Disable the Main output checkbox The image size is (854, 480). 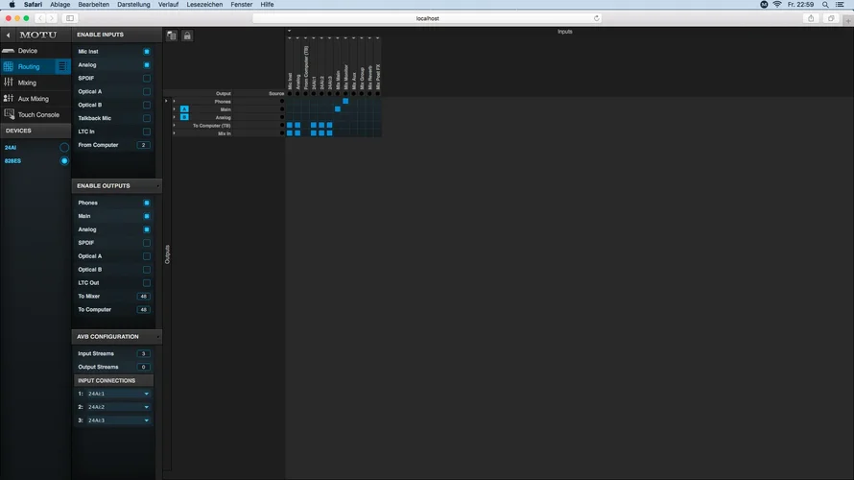pyautogui.click(x=147, y=216)
